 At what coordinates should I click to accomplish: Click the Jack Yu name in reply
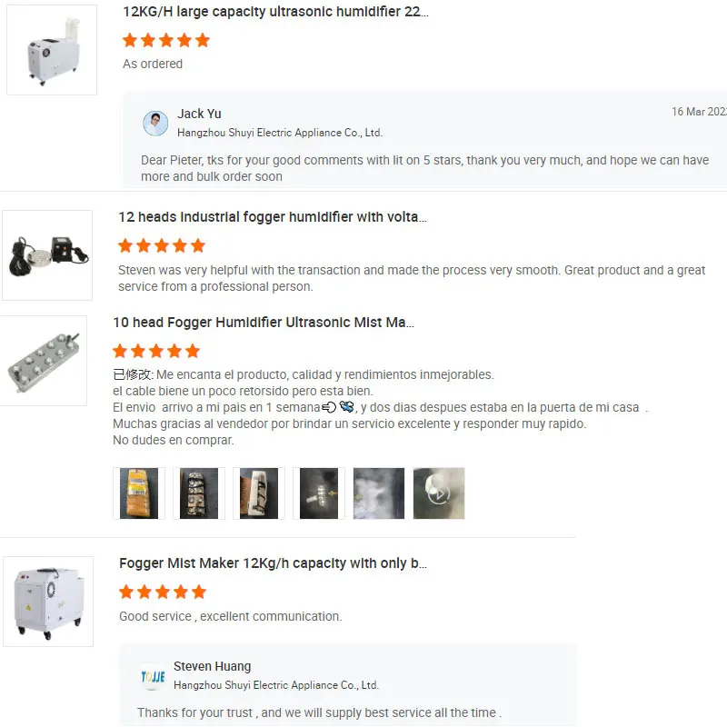pyautogui.click(x=199, y=114)
